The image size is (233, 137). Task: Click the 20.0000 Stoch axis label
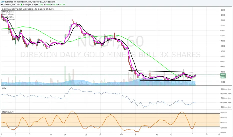click(224, 128)
